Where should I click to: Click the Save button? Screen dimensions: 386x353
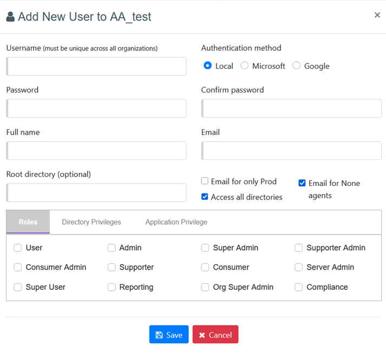click(169, 335)
